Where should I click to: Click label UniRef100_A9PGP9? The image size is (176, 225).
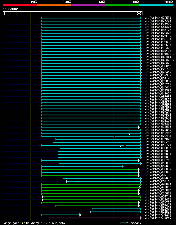[158, 97]
